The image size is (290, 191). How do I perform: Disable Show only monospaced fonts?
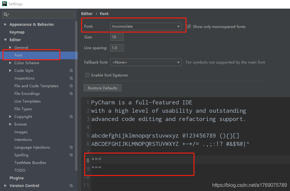189,26
